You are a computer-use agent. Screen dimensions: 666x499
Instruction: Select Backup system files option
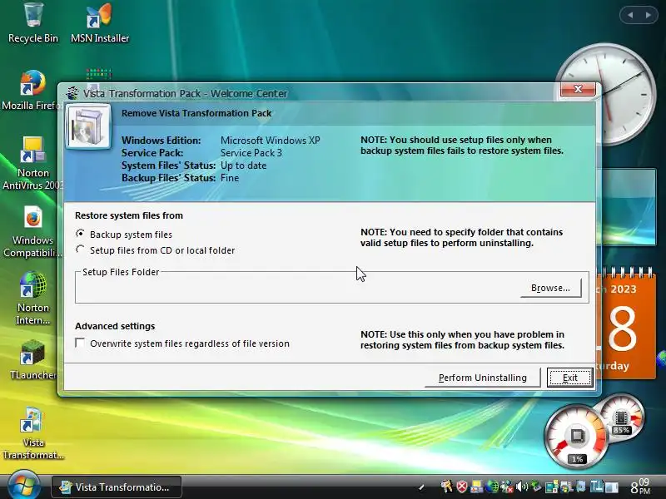click(x=124, y=235)
